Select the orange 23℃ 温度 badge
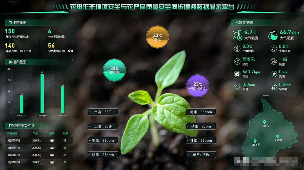Image resolution: width=304 pixels, height=170 pixels. [x=157, y=37]
